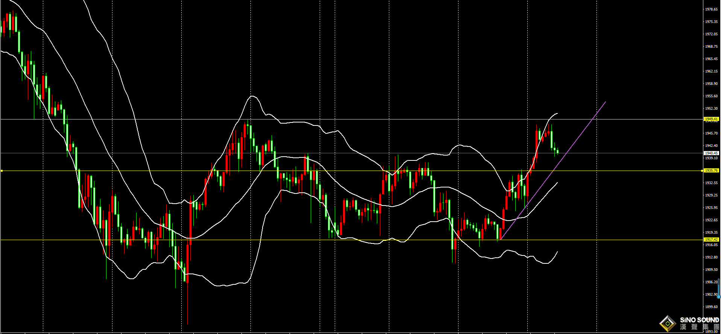Click the 1962.15 tick on the price scale
Image resolution: width=721 pixels, height=334 pixels.
[x=711, y=71]
